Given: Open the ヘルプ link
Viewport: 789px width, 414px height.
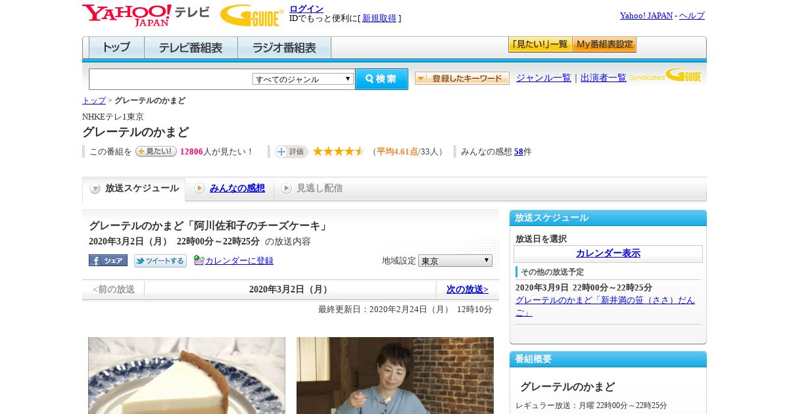Looking at the screenshot, I should coord(692,16).
